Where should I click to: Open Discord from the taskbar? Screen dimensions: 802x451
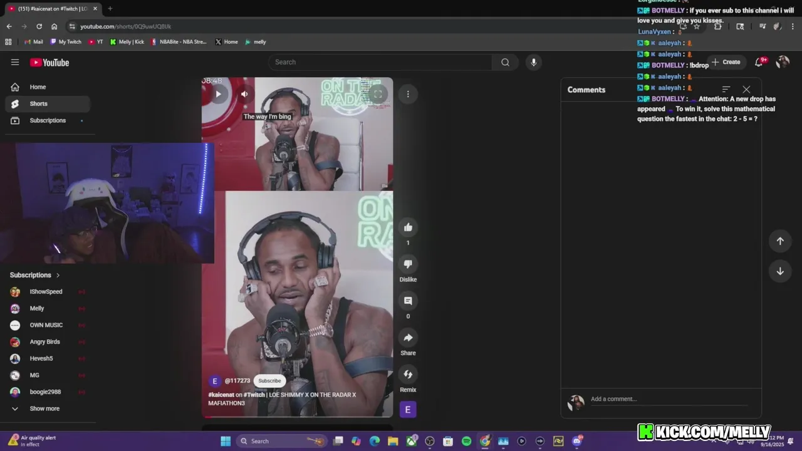pyautogui.click(x=577, y=441)
